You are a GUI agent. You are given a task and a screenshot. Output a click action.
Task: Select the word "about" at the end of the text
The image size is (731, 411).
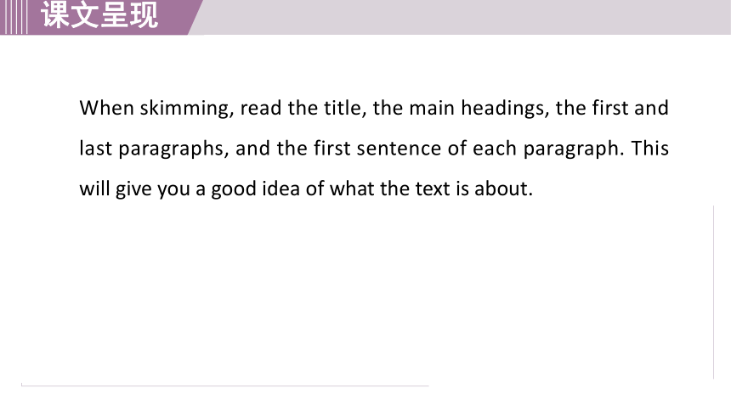click(503, 189)
